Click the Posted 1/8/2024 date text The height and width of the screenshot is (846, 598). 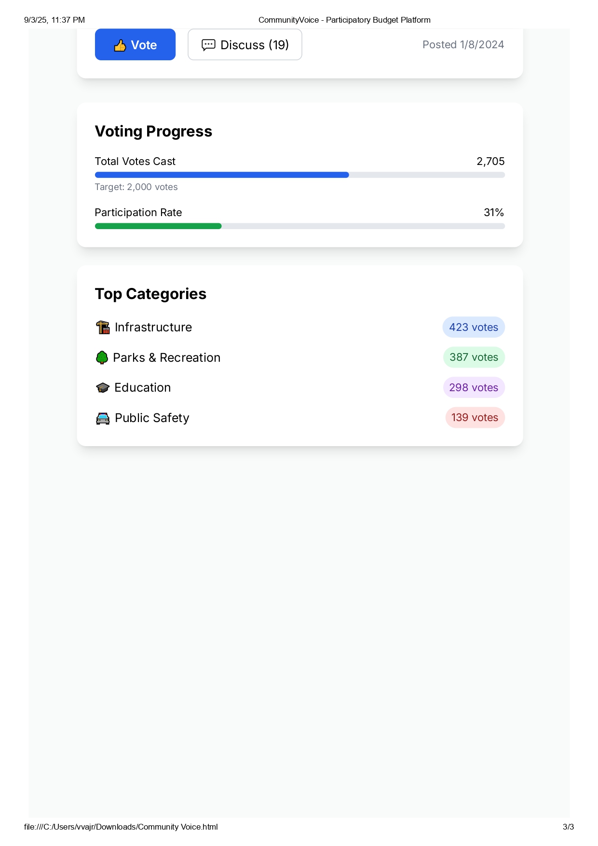tap(463, 45)
